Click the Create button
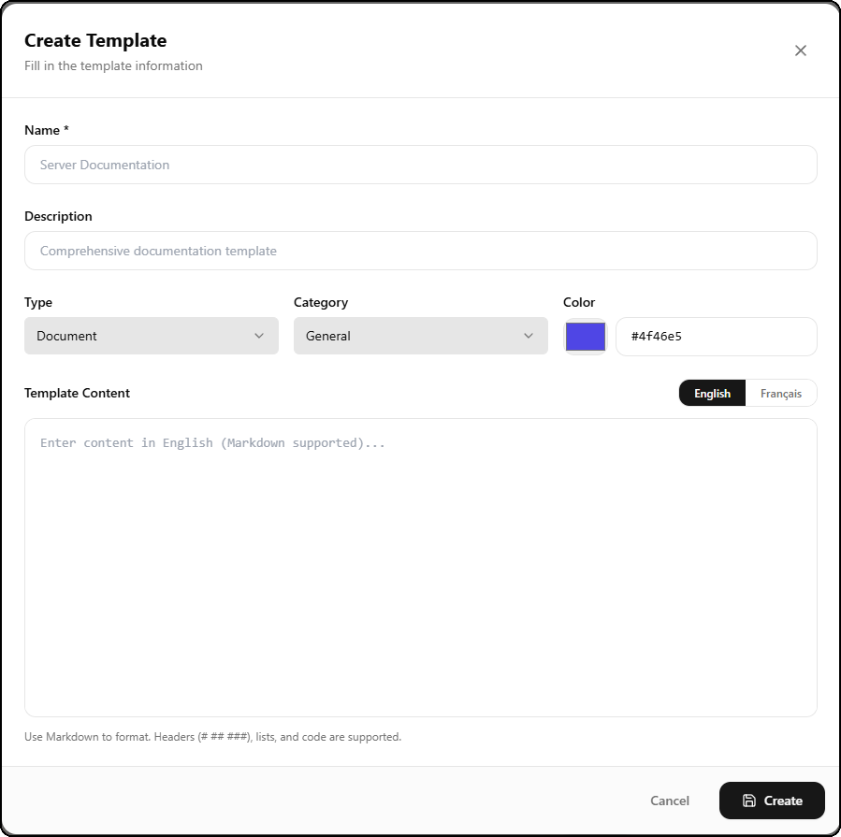The image size is (841, 837). point(772,801)
